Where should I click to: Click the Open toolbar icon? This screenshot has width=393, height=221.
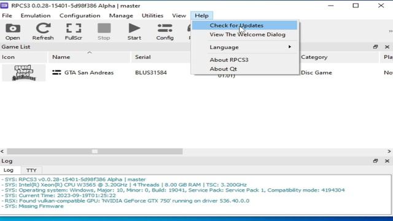point(13,31)
